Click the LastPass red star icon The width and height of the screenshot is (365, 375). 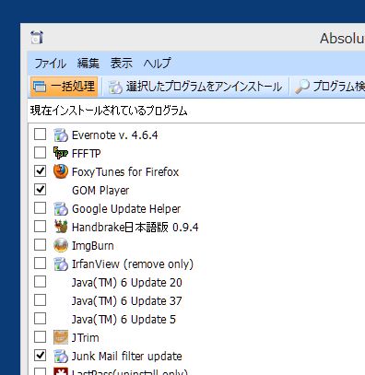[61, 371]
